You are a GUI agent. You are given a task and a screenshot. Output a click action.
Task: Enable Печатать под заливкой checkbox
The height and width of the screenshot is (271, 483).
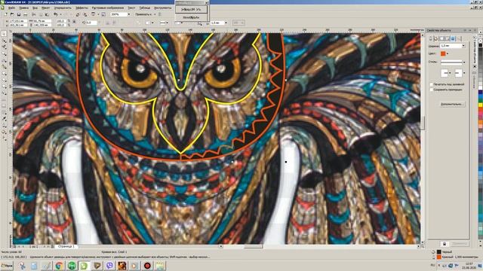point(431,84)
